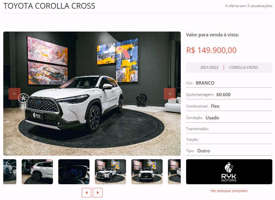Open the 'Ver estoque completo' link
Viewport: 275px width, 200px height.
229,191
